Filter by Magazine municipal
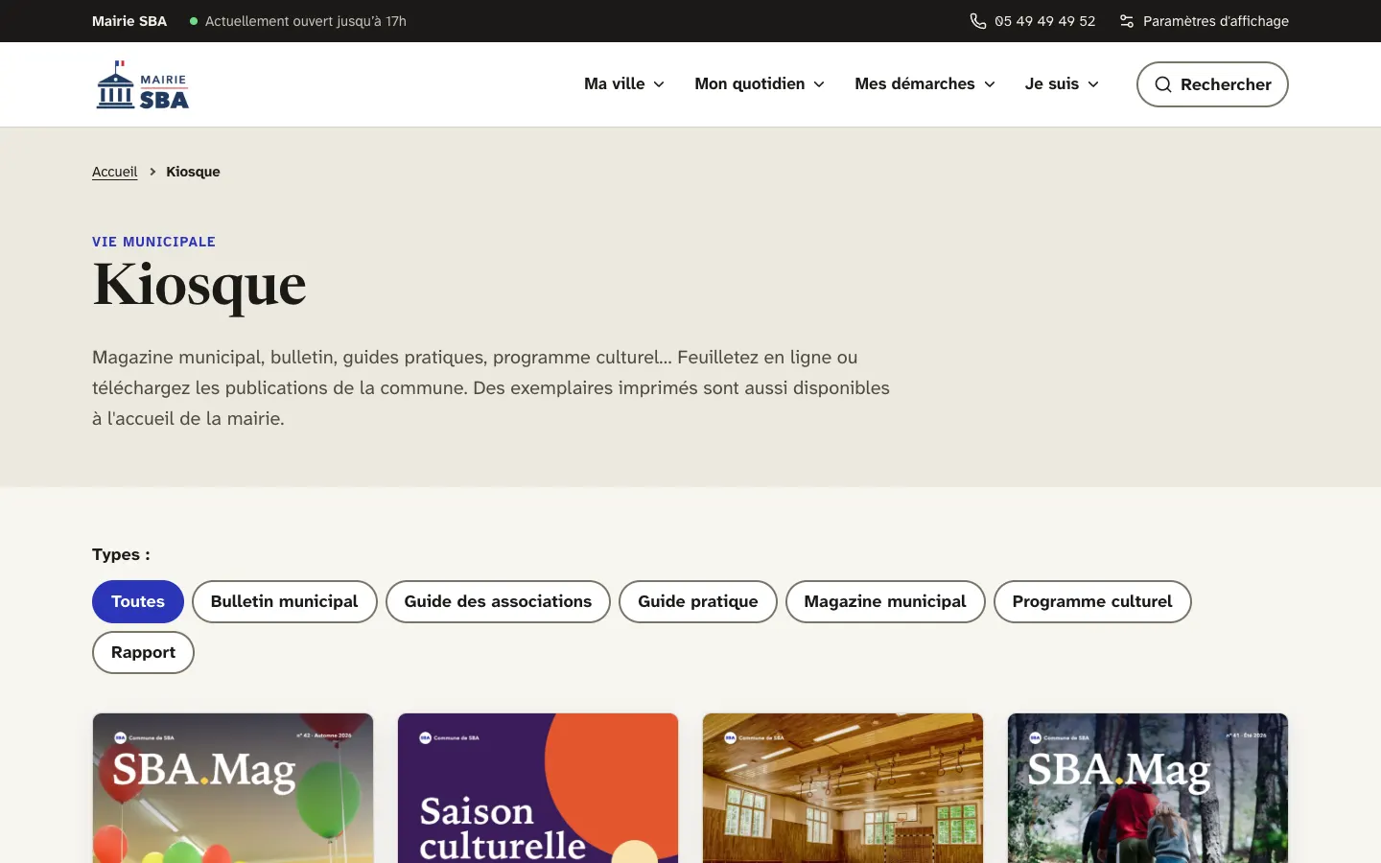The width and height of the screenshot is (1381, 863). 885,601
